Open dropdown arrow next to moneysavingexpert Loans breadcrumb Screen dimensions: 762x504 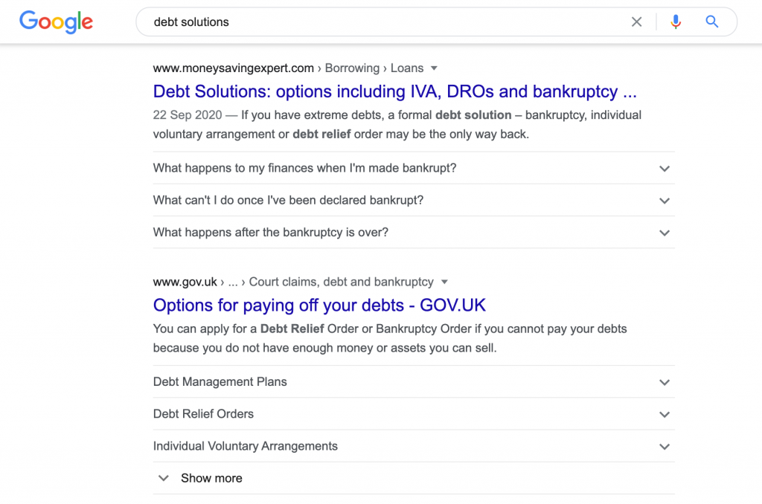(x=434, y=68)
